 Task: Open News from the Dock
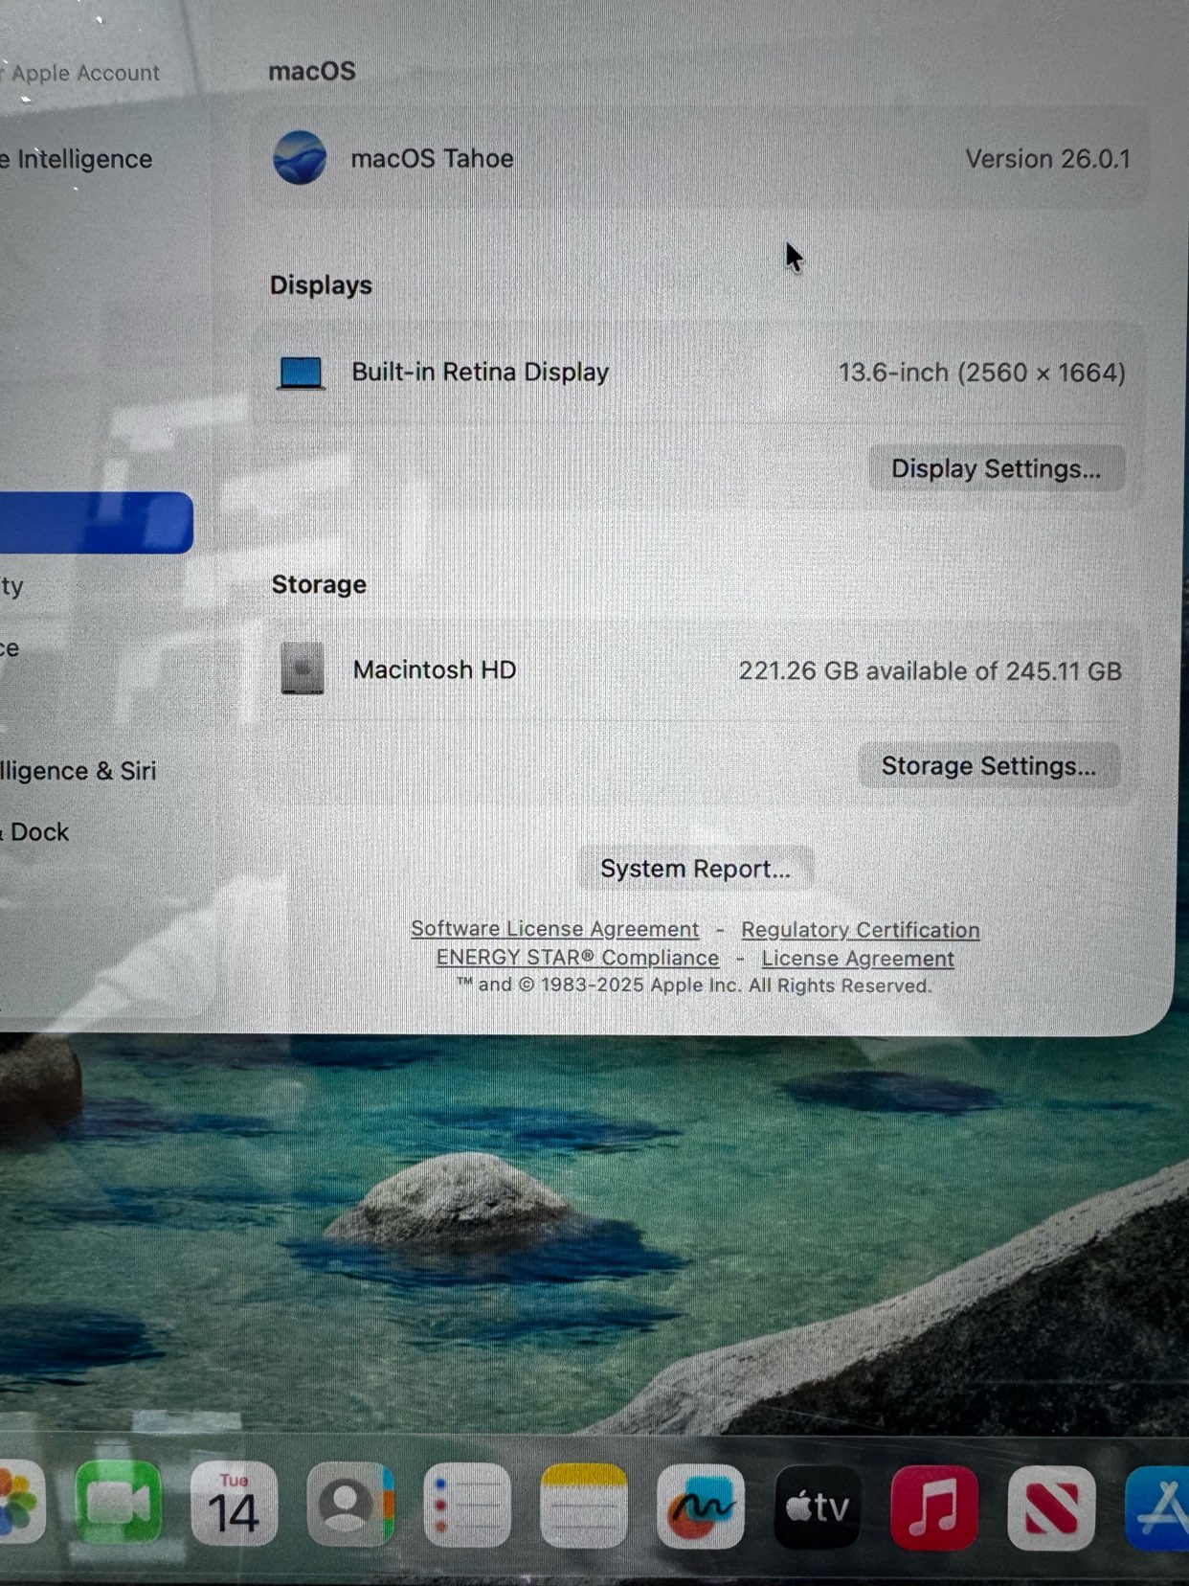tap(1051, 1508)
